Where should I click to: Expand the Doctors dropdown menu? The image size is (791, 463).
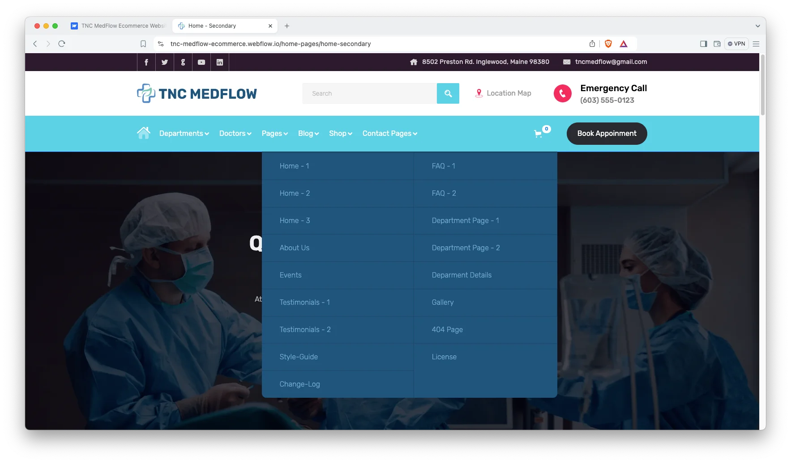235,134
